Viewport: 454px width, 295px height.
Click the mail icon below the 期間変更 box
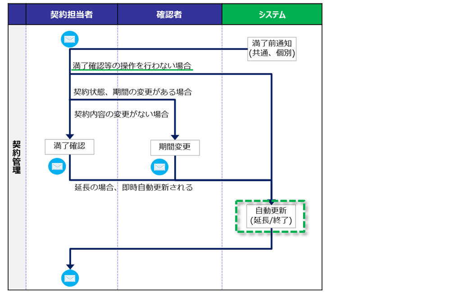coord(159,167)
